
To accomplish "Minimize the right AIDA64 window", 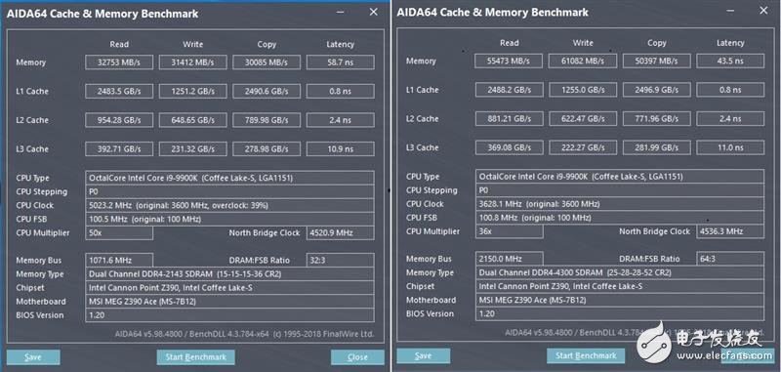I will [x=729, y=11].
